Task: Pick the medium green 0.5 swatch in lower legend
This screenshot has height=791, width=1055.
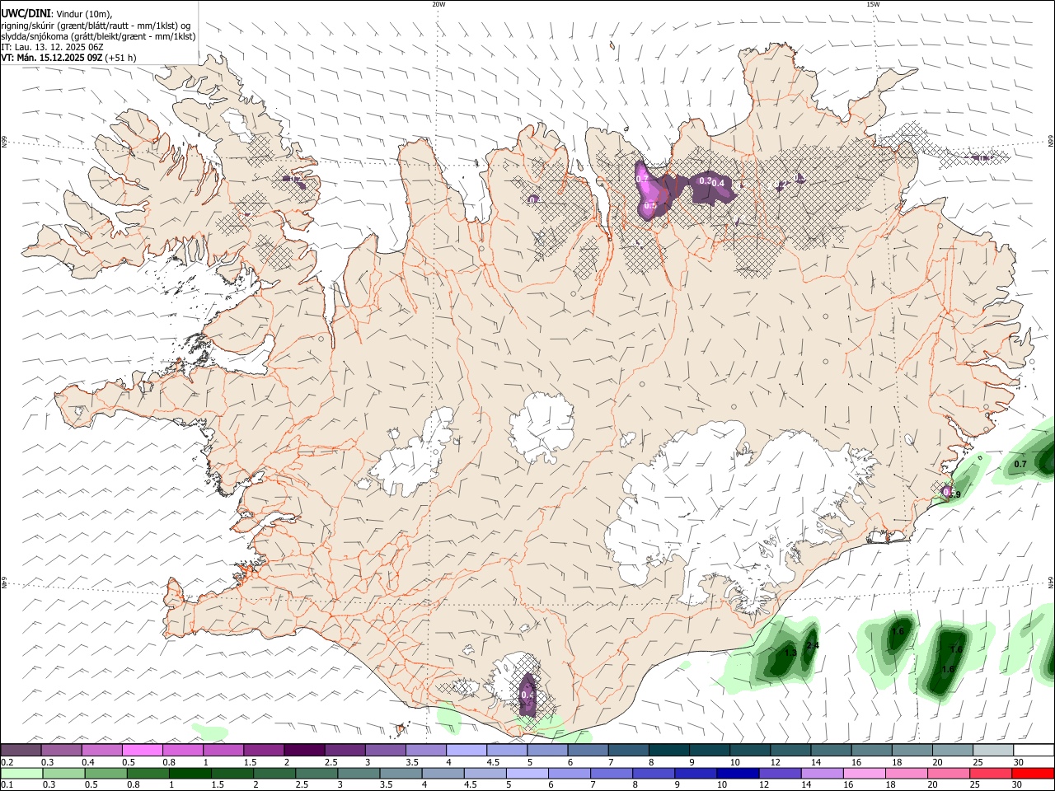Action: tap(105, 774)
